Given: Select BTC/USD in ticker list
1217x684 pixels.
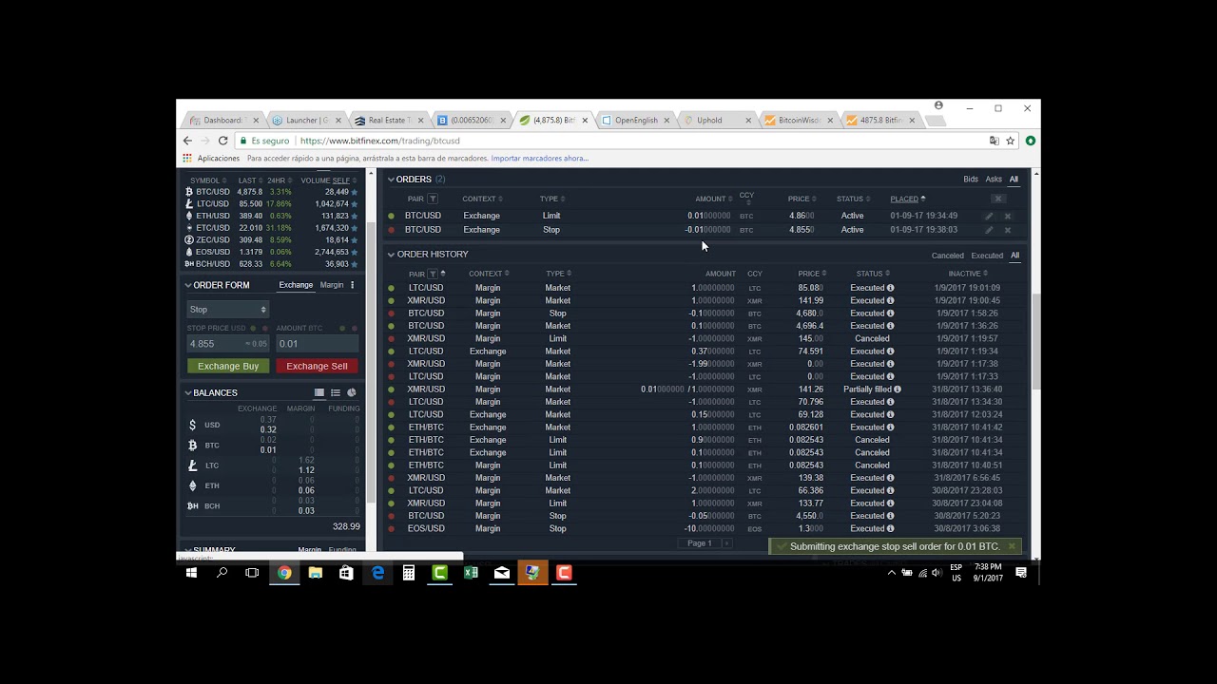Looking at the screenshot, I should tap(272, 192).
